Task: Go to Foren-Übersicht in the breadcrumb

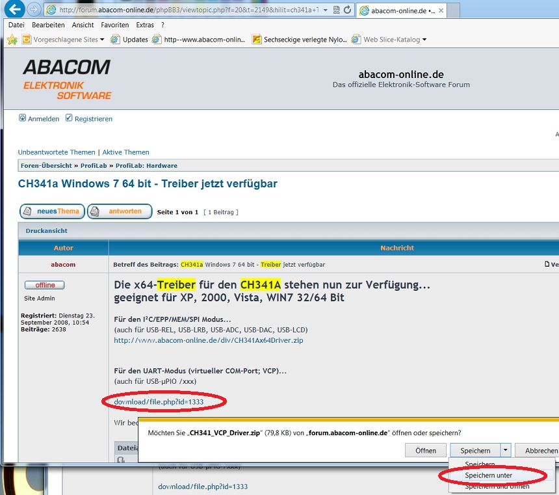Action: pos(46,166)
